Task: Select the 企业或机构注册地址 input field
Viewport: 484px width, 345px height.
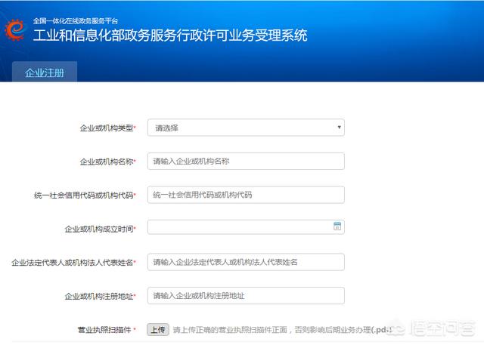Action: coord(246,296)
